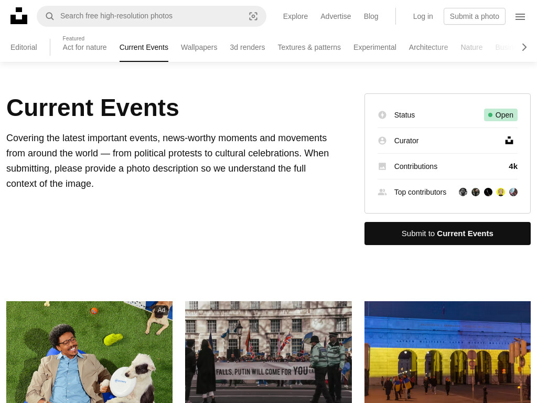
Task: Open the hamburger menu icon
Action: point(520,16)
